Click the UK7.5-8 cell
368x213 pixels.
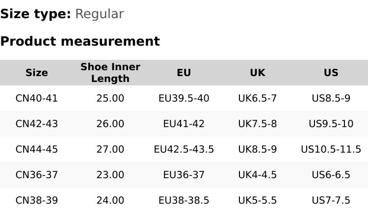(x=258, y=124)
